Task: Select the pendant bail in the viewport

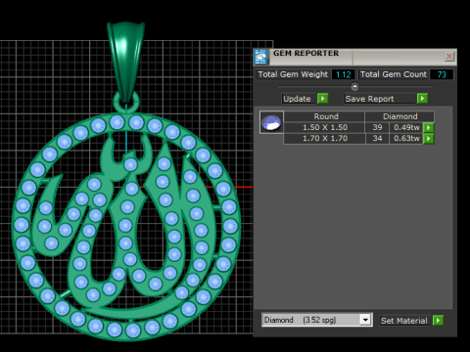Action: click(x=125, y=59)
